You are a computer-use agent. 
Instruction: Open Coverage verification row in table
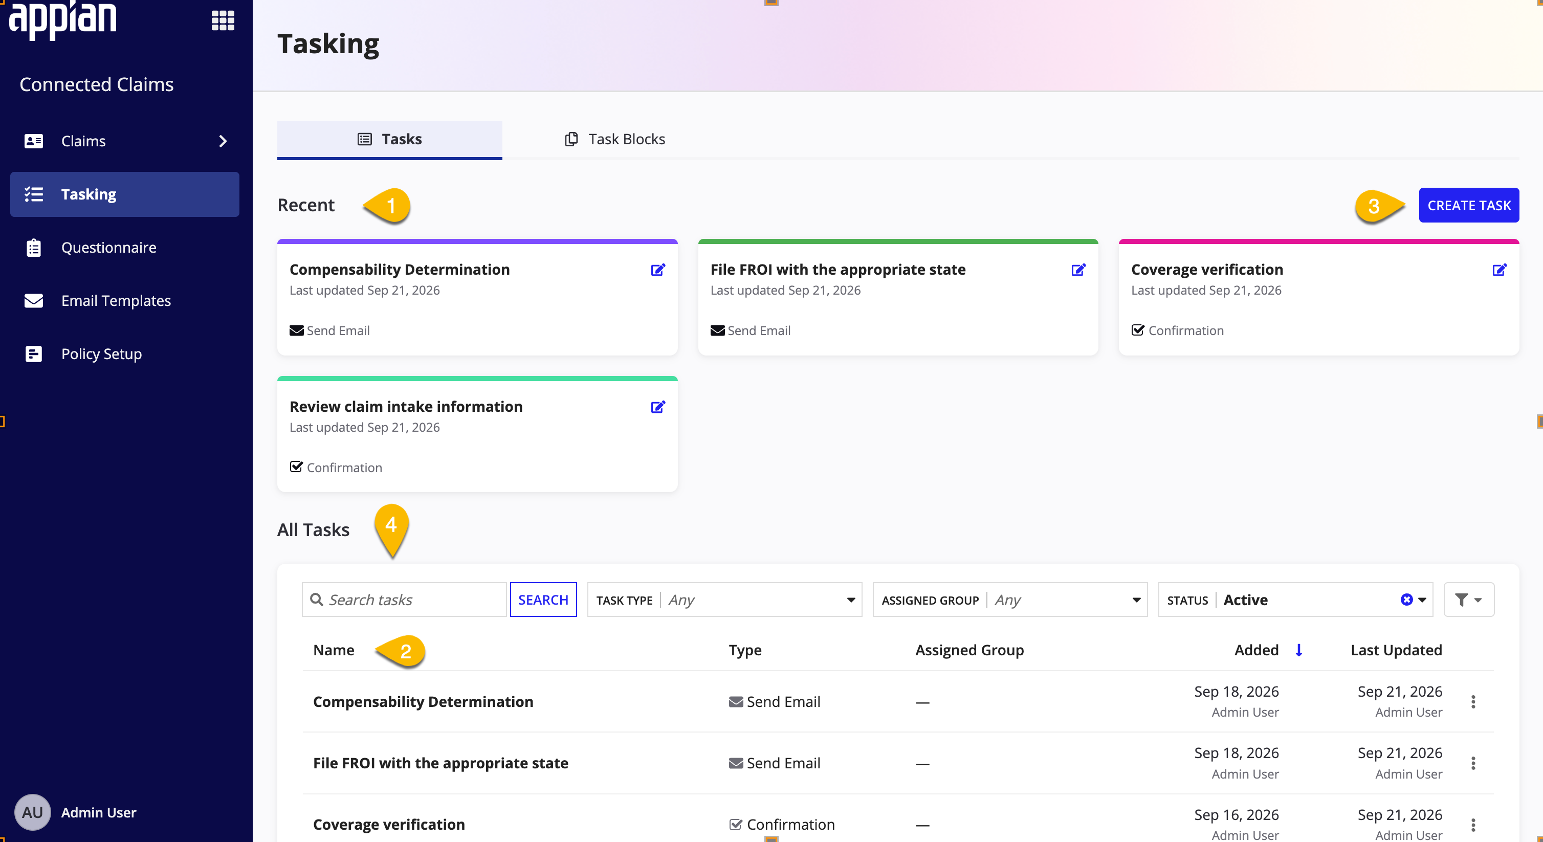tap(389, 824)
